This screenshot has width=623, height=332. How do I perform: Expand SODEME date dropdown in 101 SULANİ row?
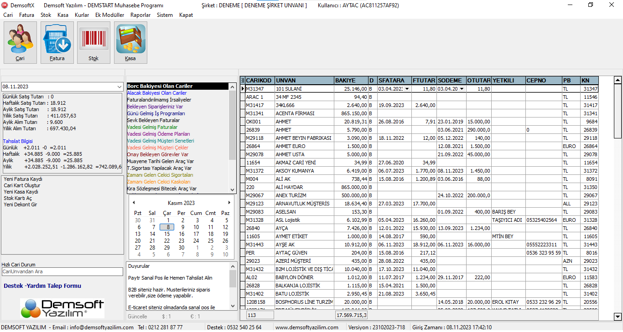click(x=462, y=89)
